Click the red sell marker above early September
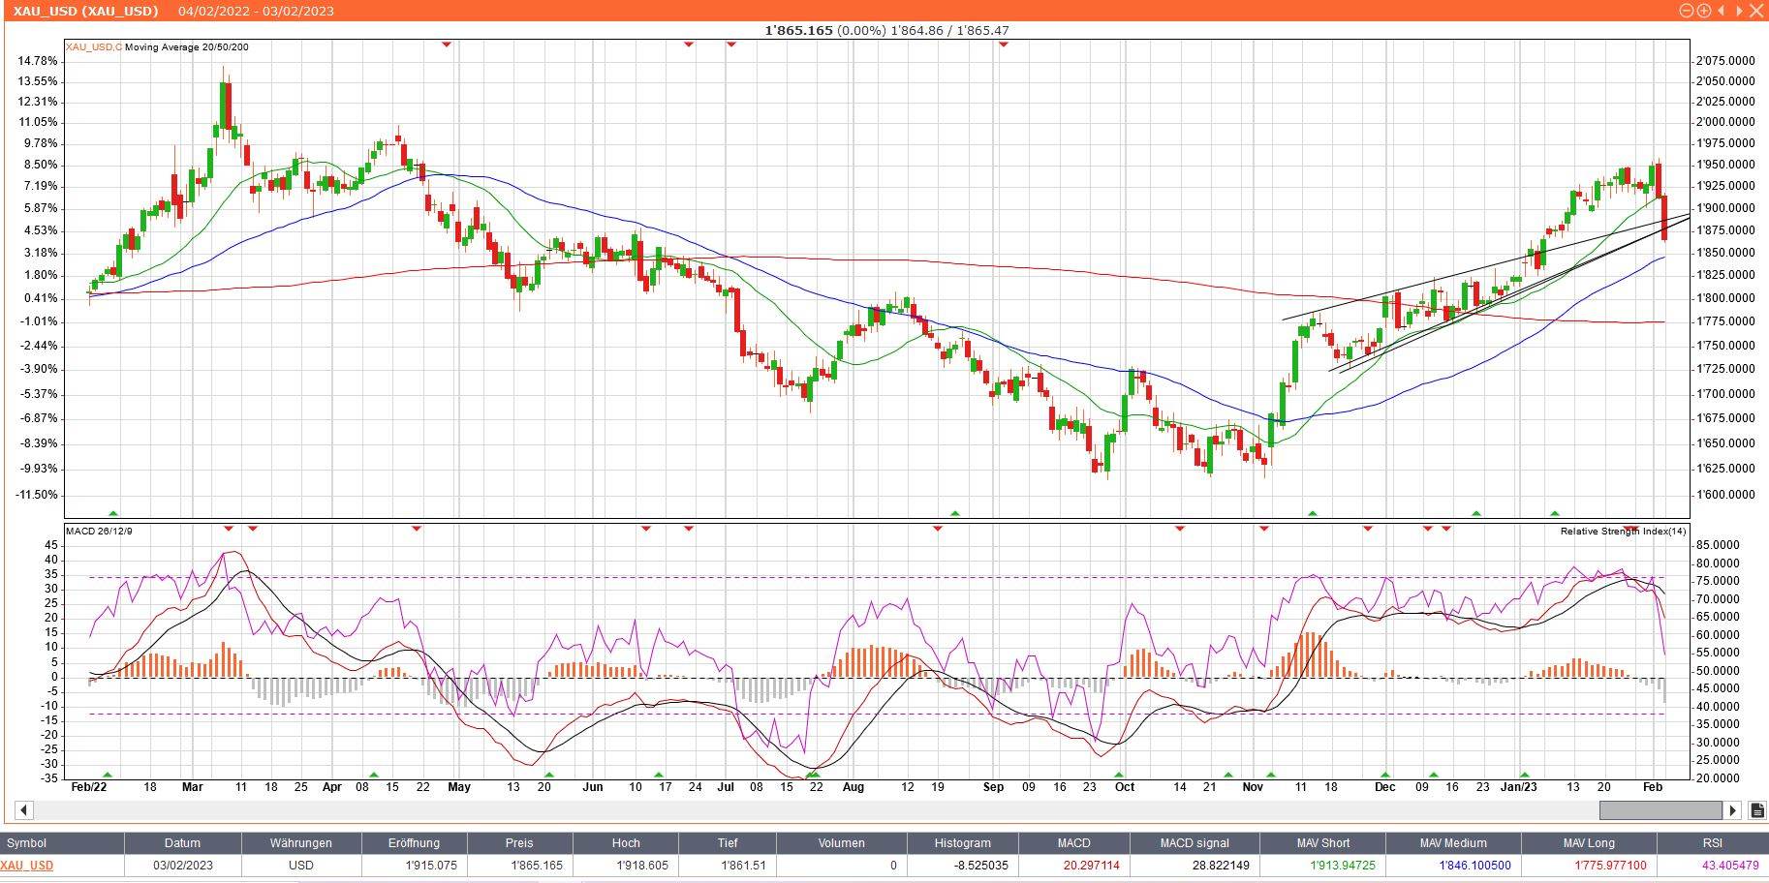The image size is (1769, 883). (x=1003, y=45)
